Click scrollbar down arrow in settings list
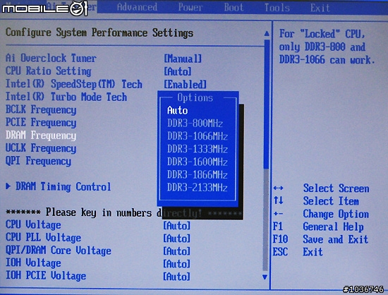The image size is (388, 295). [x=265, y=277]
